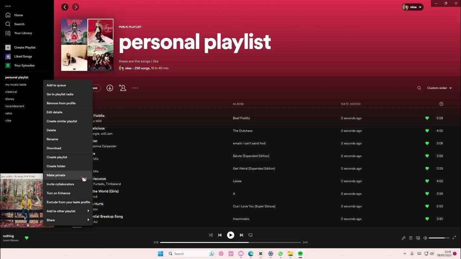Expand player to full screen
The image size is (461, 259).
454,237
